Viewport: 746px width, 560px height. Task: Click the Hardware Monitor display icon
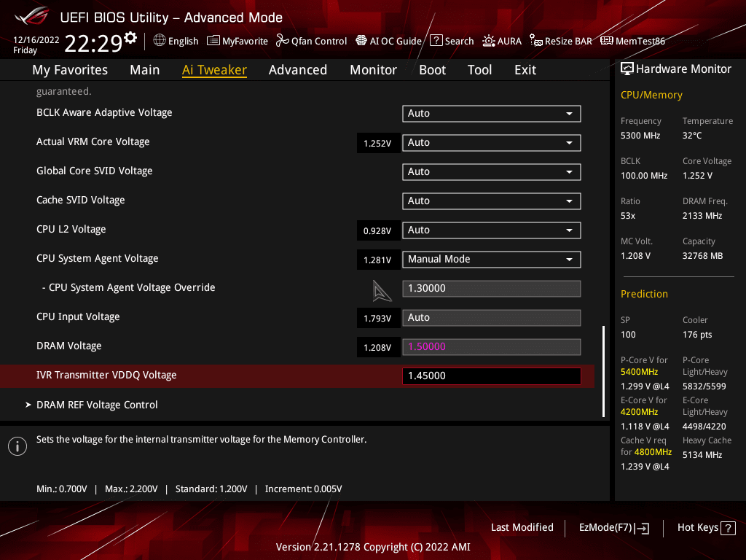tap(627, 69)
